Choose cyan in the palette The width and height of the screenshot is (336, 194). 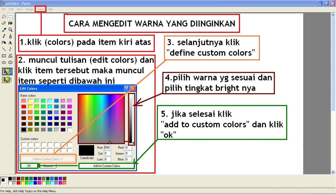tap(31, 183)
